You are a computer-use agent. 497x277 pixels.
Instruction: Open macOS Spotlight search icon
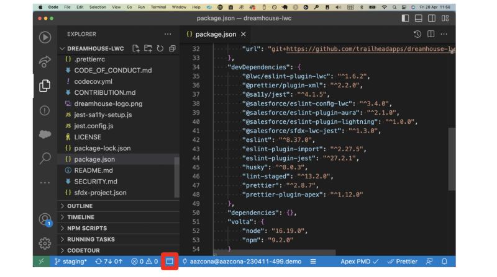[x=394, y=7]
